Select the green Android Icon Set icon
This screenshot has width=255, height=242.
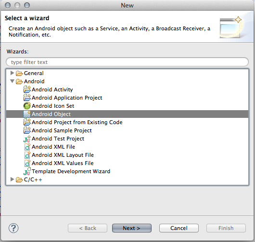pos(27,106)
